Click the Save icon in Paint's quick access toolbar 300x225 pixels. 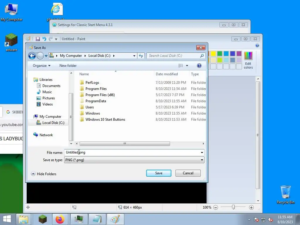(x=38, y=39)
